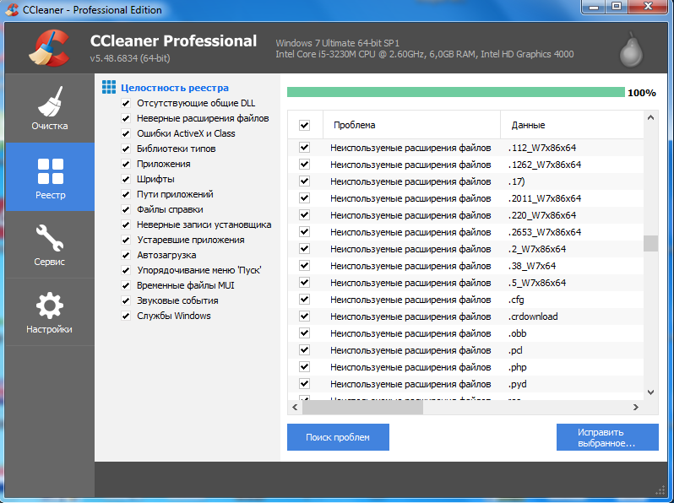Select the .38_W7x64 data cell
The height and width of the screenshot is (503, 674).
click(532, 266)
